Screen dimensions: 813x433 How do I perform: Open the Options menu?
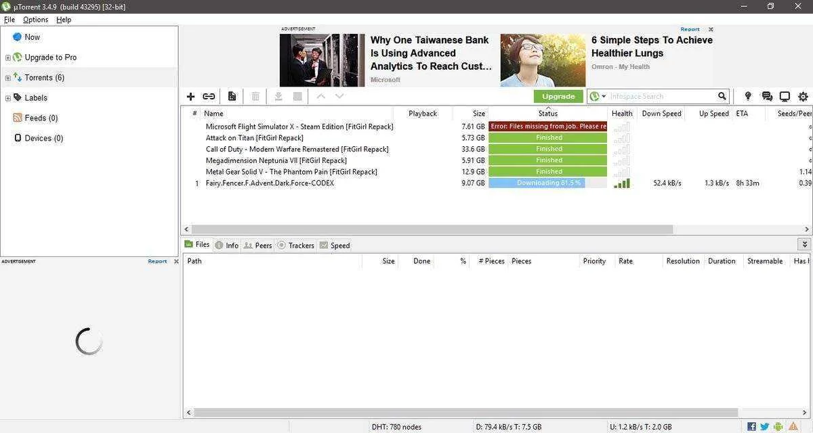coord(35,20)
